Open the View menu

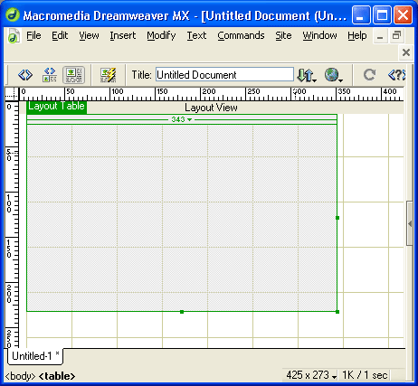[89, 35]
